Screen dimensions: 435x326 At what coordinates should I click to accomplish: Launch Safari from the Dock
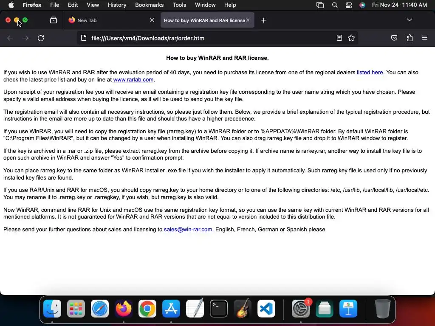pyautogui.click(x=100, y=308)
